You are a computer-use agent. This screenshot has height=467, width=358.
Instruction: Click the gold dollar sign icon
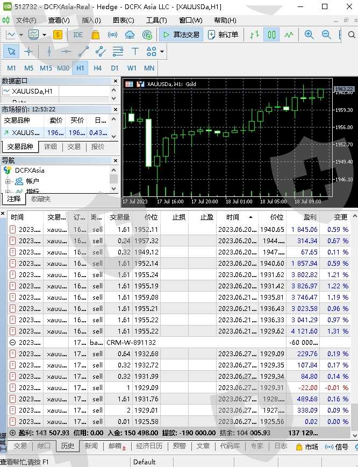pyautogui.click(x=58, y=34)
